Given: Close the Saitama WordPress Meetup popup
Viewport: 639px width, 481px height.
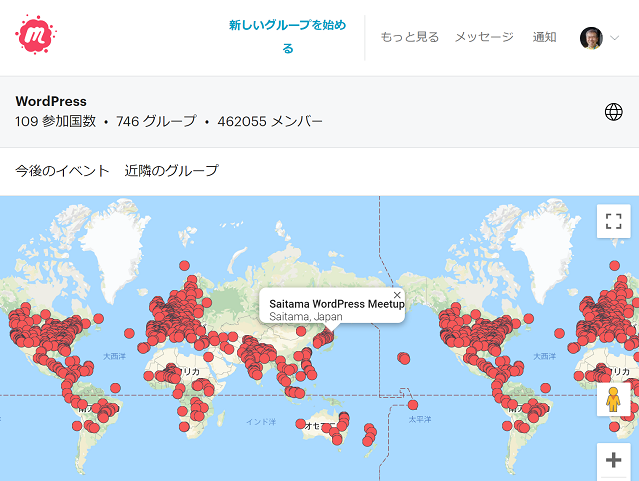Looking at the screenshot, I should click(x=397, y=295).
